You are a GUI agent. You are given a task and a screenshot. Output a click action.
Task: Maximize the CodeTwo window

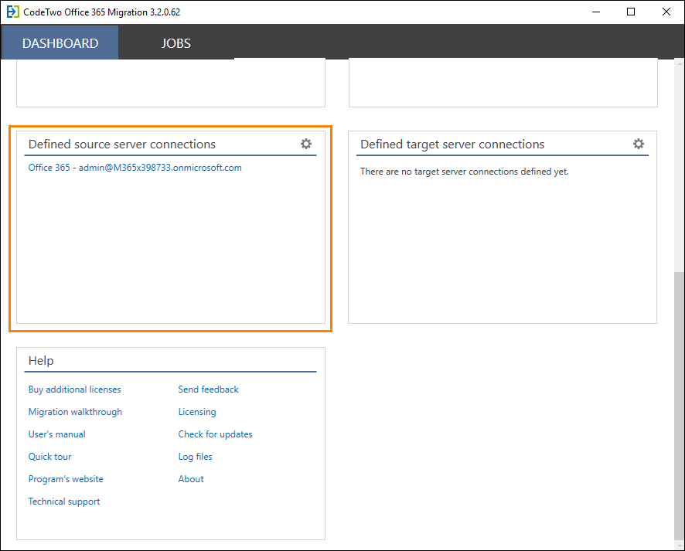click(631, 12)
